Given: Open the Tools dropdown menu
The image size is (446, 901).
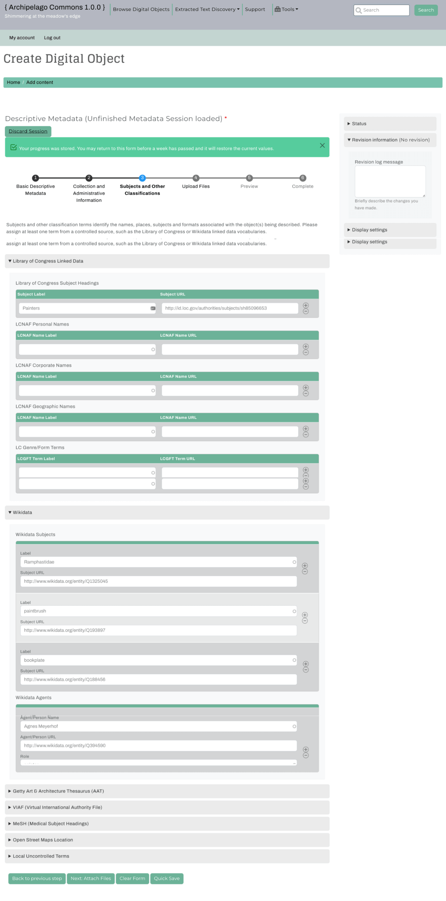Looking at the screenshot, I should (286, 9).
